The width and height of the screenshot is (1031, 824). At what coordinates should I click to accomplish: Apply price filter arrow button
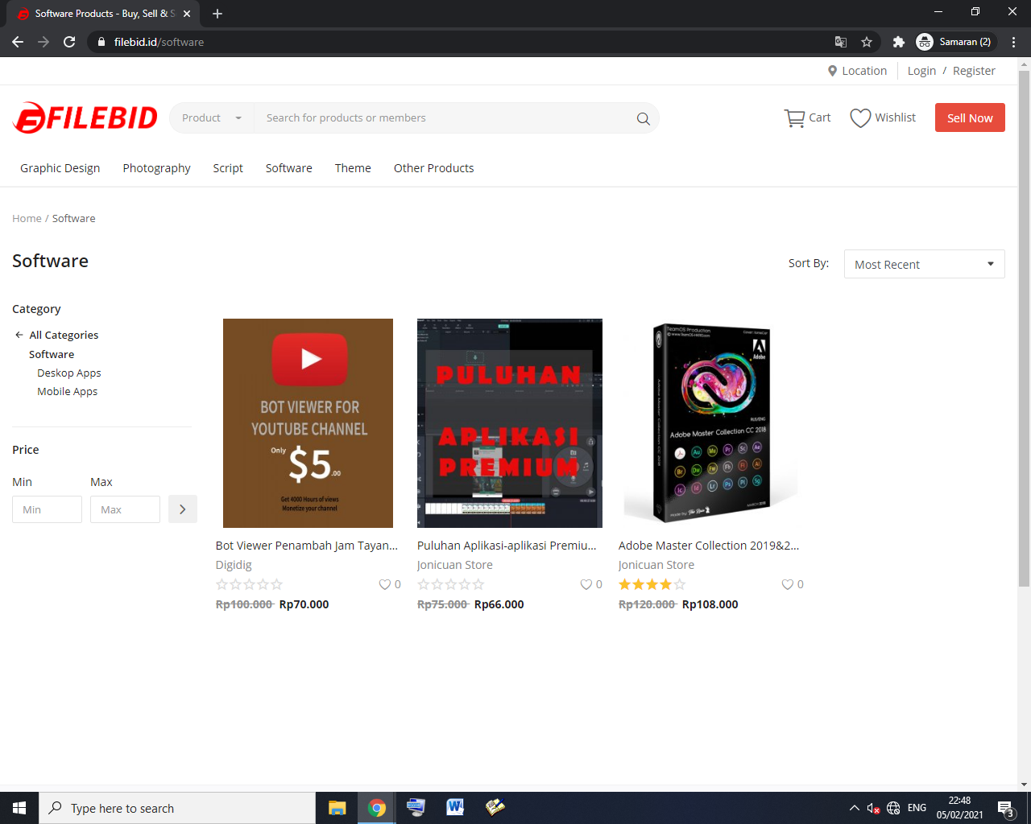click(183, 509)
